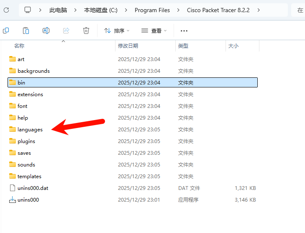
Task: Expand chevron after Program Files
Action: click(x=178, y=10)
